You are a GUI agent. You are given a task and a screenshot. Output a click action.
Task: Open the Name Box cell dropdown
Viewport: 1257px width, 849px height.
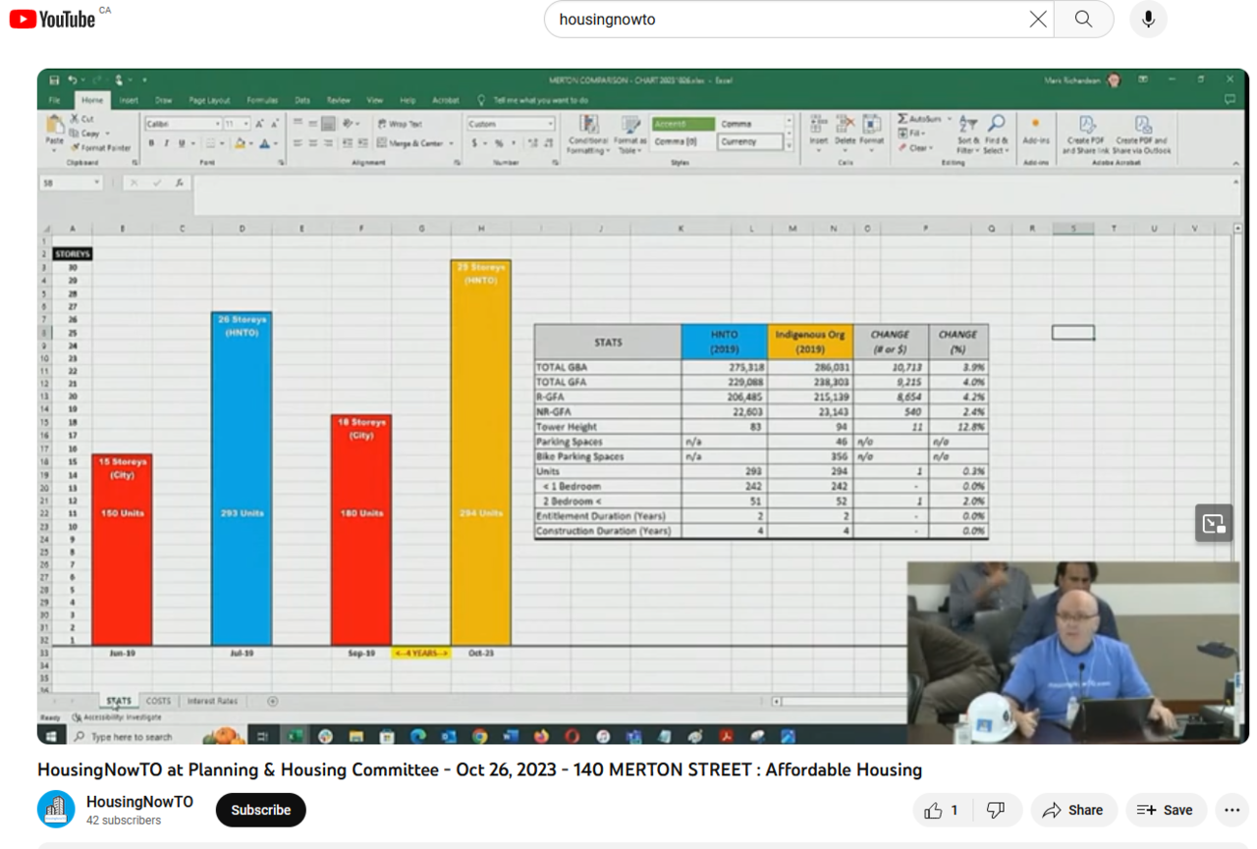coord(96,183)
